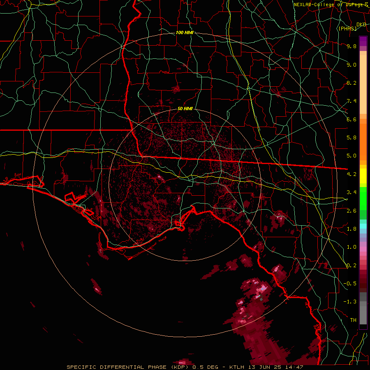Pick the bright green band of the color bar

pos(363,198)
